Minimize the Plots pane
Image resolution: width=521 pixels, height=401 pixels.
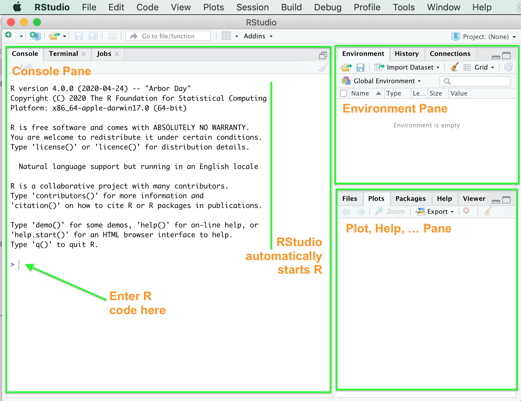pyautogui.click(x=496, y=201)
